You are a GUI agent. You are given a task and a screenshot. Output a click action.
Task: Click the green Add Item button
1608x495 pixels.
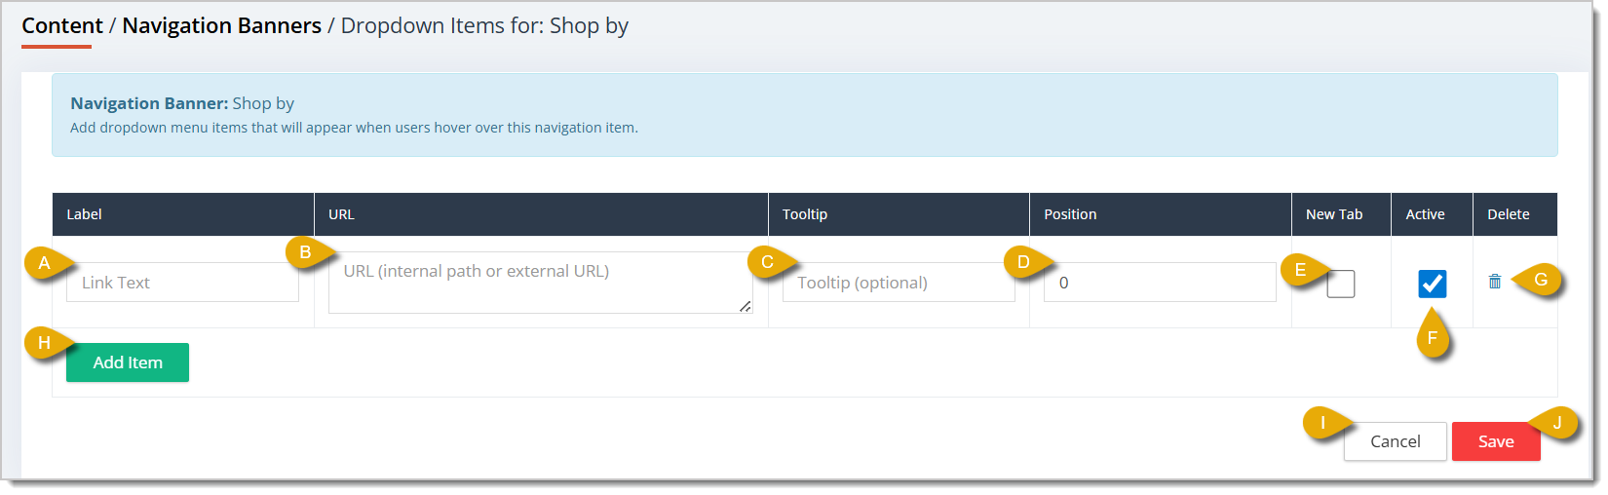point(128,362)
